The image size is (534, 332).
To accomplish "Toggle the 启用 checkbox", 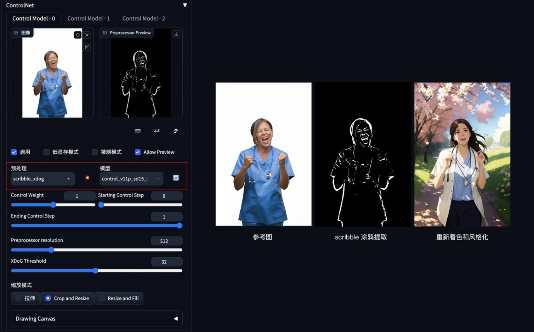I will [14, 152].
